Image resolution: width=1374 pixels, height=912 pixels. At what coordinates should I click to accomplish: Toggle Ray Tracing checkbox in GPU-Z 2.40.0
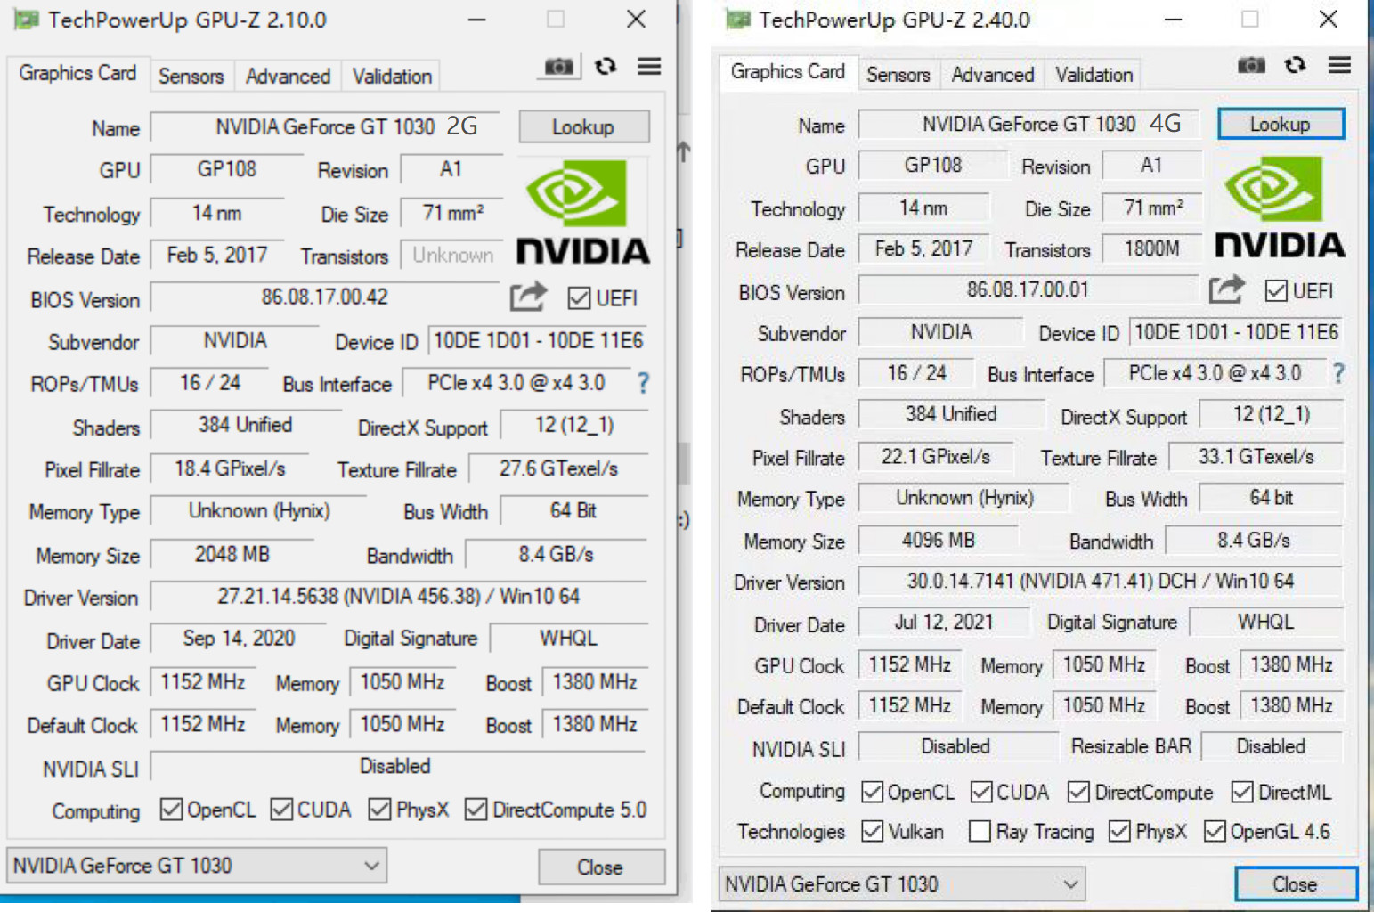(980, 831)
